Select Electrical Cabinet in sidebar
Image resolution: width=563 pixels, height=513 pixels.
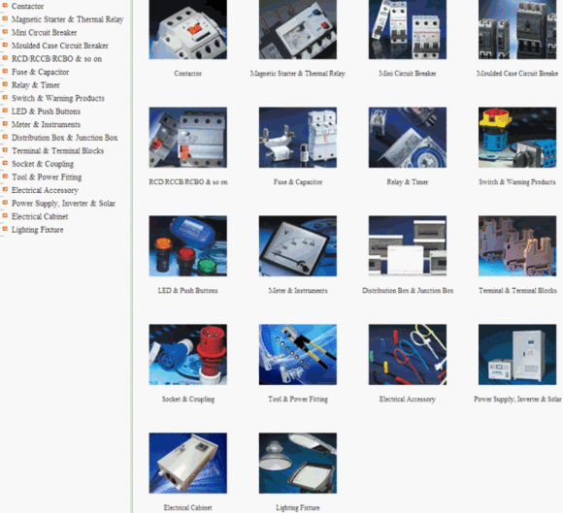pyautogui.click(x=40, y=216)
